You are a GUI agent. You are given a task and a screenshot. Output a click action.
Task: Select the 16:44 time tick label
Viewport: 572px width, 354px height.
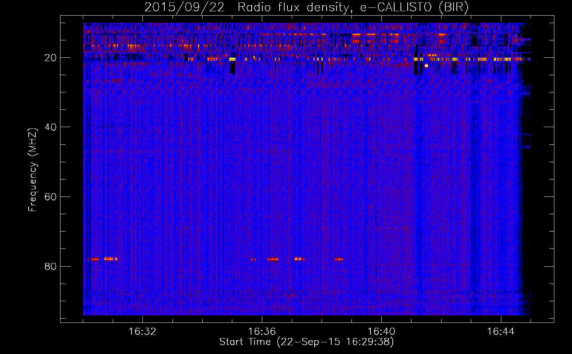coord(501,332)
